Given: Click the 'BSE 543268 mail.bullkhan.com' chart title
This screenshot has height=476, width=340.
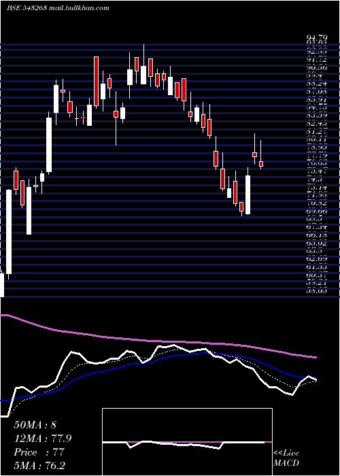Looking at the screenshot, I should tap(58, 8).
